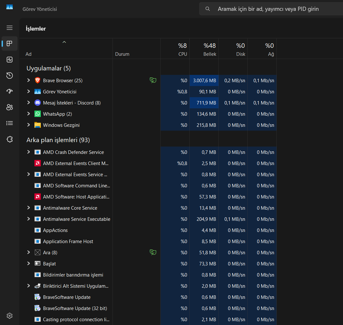
Task: Expand the Windows Gezgini row
Action: tap(28, 125)
